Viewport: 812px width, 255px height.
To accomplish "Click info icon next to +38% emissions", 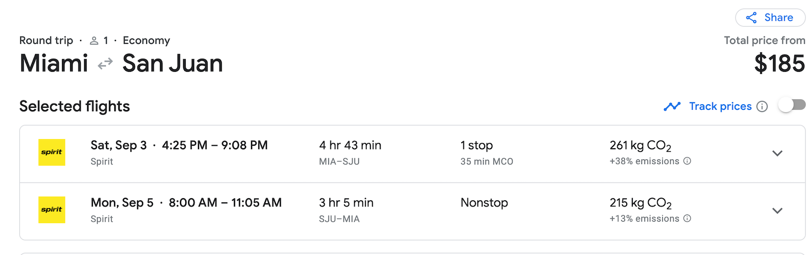I will point(687,161).
